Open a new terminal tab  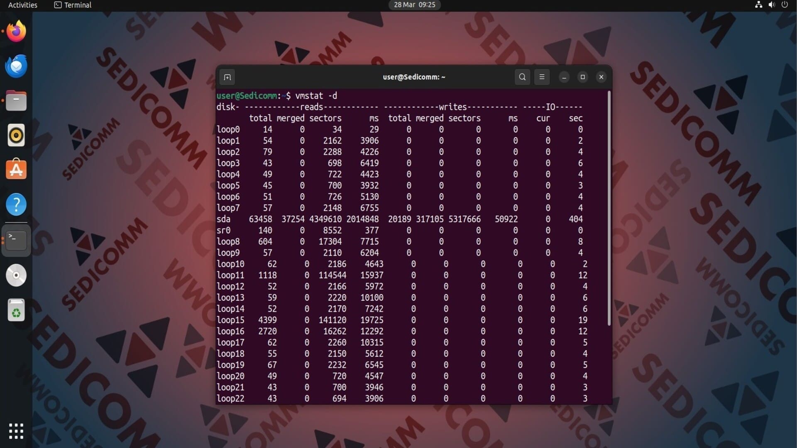pyautogui.click(x=227, y=77)
